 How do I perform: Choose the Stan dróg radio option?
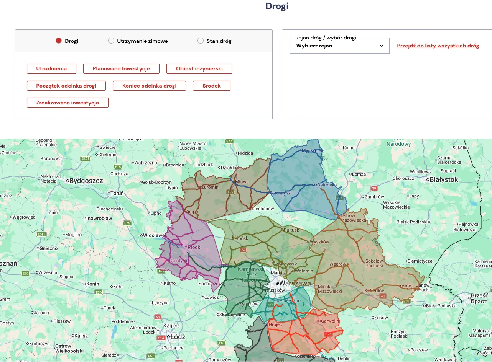point(201,41)
